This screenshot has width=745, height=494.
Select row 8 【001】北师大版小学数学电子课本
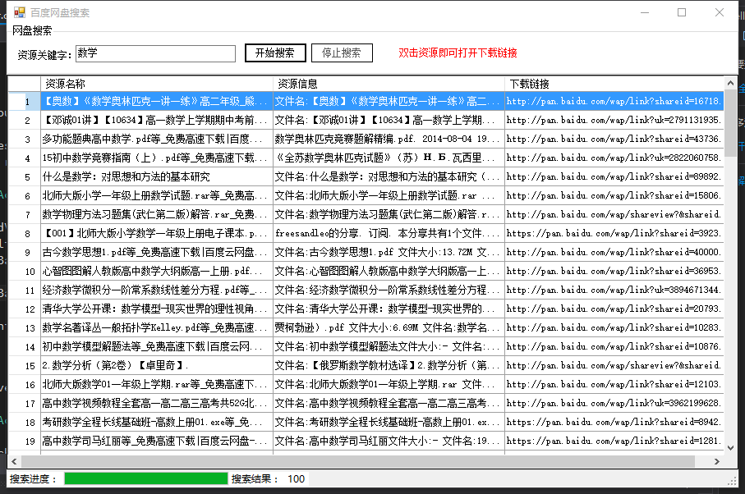[157, 234]
